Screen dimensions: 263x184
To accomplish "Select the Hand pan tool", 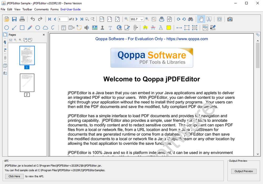I will tap(201, 19).
